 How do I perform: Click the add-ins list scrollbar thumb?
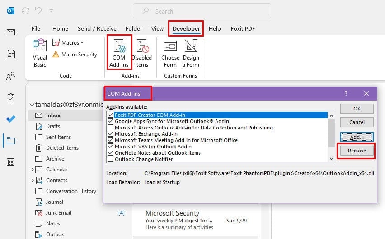(x=332, y=133)
